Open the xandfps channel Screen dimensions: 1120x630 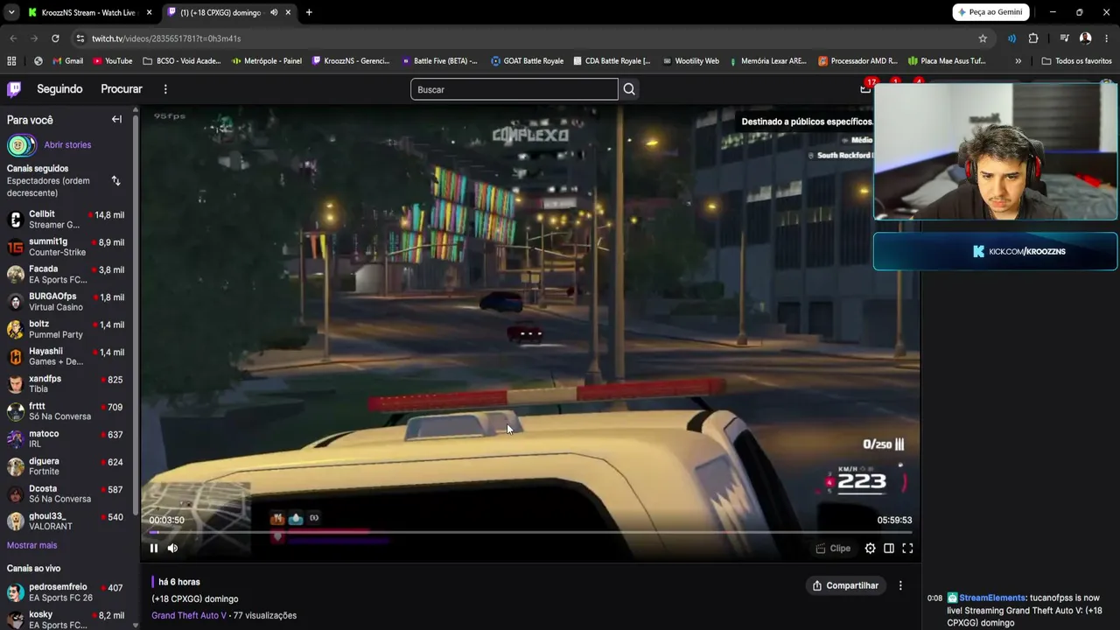click(67, 384)
